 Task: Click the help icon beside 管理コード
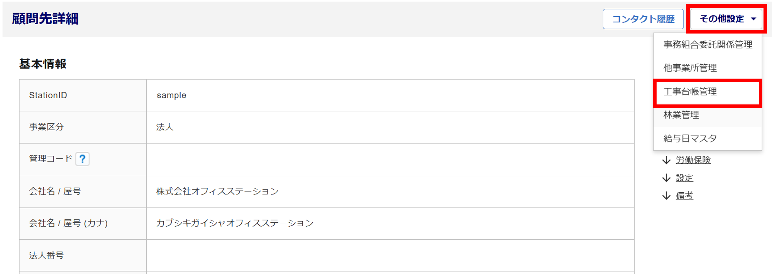(x=82, y=159)
